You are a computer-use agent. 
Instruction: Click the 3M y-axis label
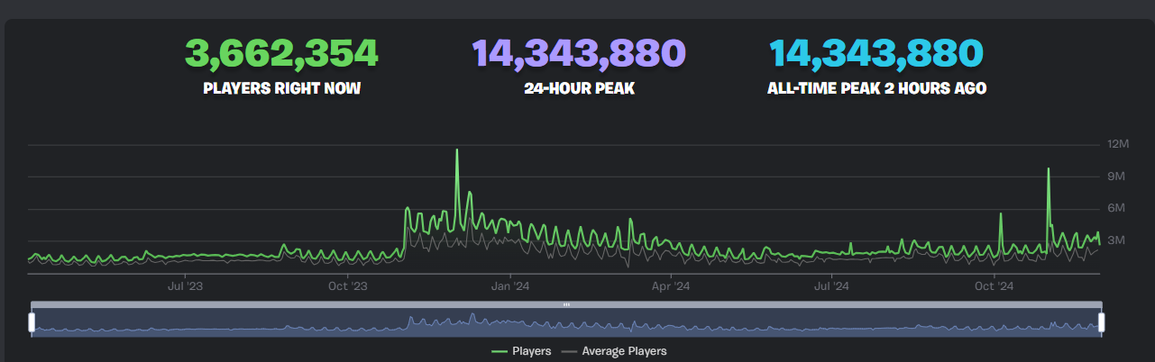tap(1117, 240)
